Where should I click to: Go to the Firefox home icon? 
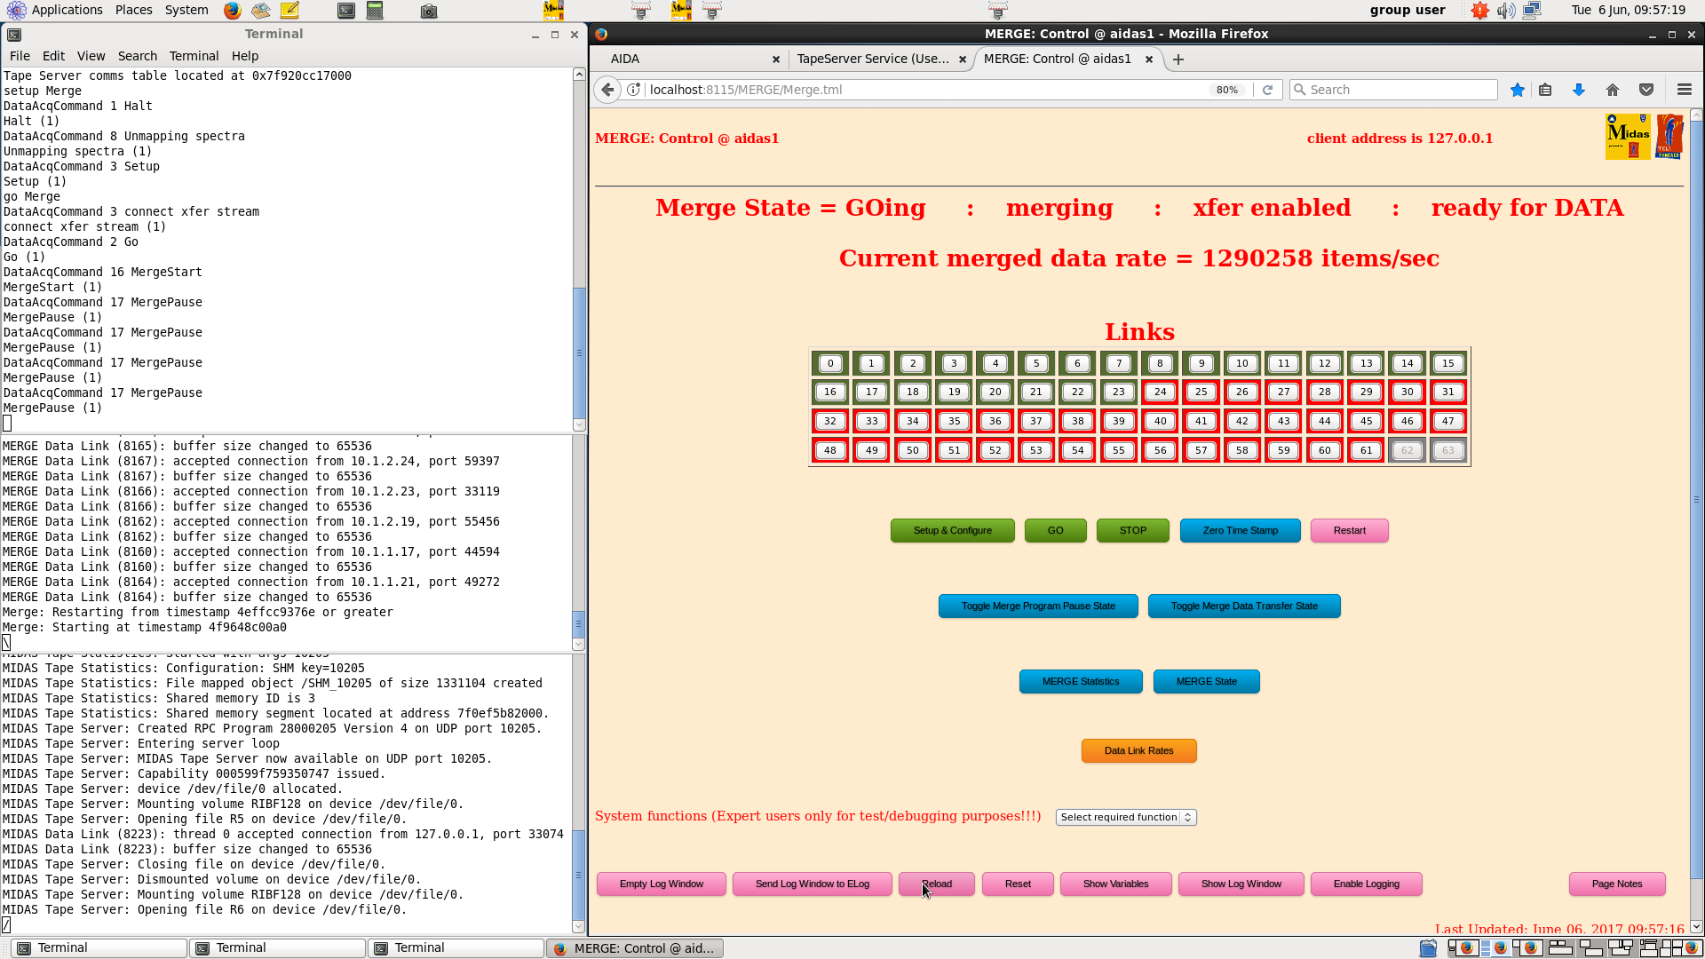(x=1613, y=90)
